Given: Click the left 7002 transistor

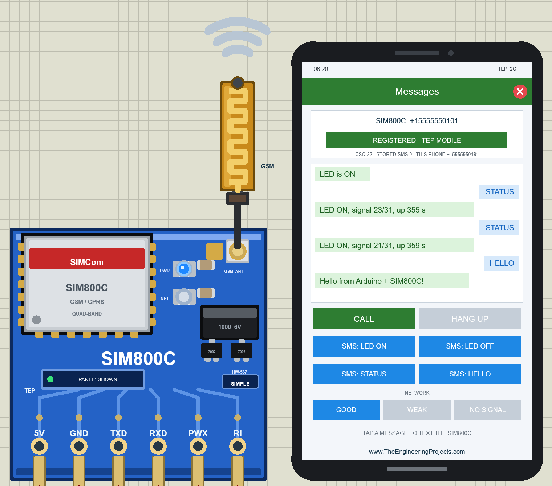Looking at the screenshot, I should [x=212, y=351].
